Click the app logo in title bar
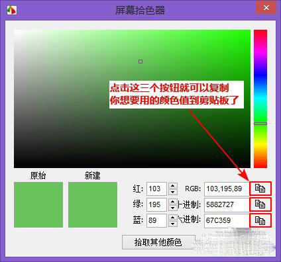This screenshot has height=262, width=281. [12, 10]
